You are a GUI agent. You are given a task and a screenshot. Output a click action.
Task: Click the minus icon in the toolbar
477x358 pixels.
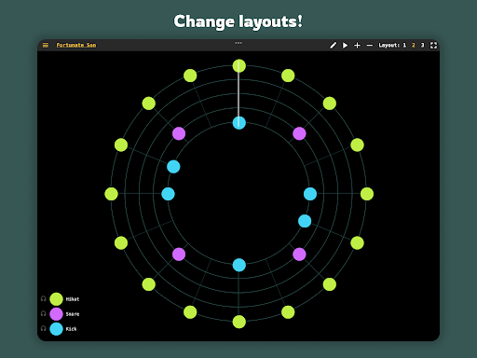369,46
